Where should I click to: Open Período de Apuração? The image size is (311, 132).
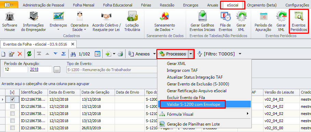pos(263,21)
